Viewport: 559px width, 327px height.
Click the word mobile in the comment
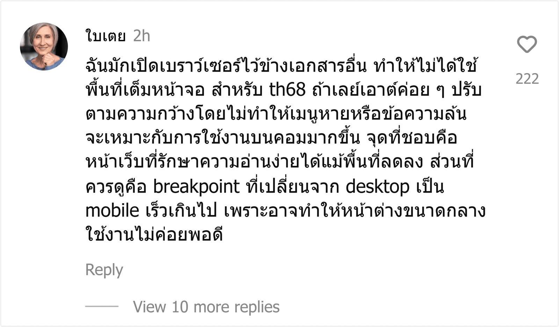(112, 210)
